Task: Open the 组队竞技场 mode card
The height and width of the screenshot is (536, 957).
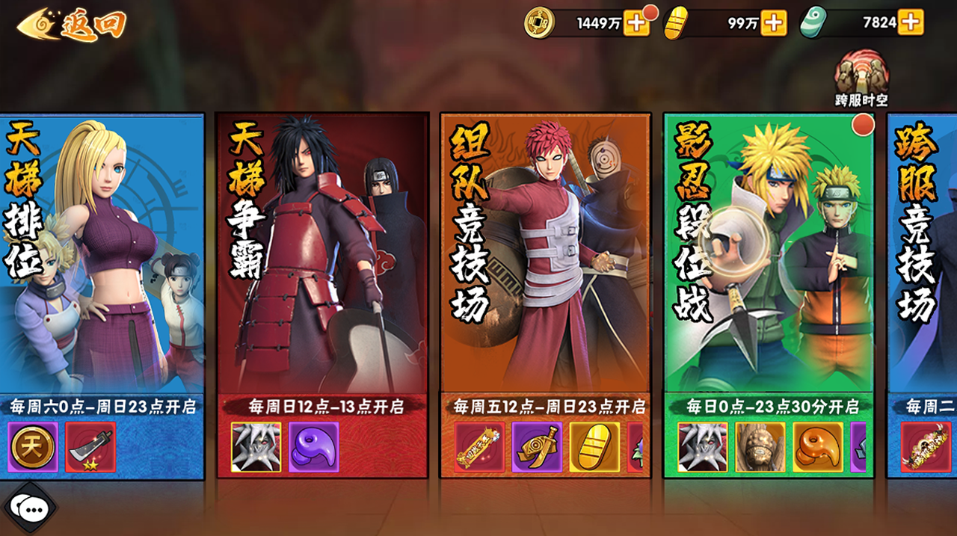Action: click(545, 295)
